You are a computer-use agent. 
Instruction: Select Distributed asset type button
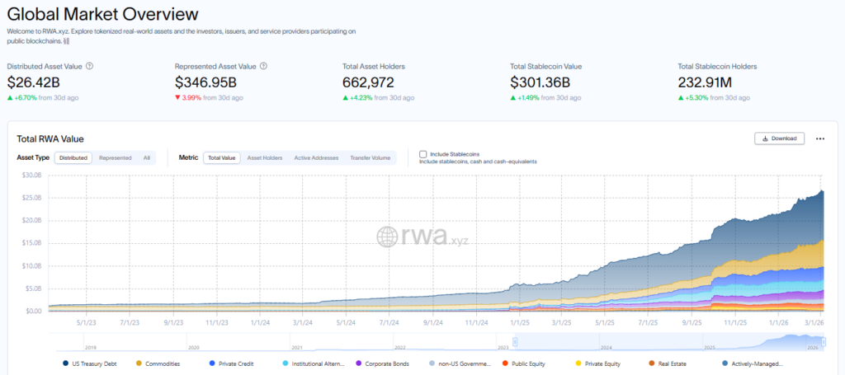73,157
